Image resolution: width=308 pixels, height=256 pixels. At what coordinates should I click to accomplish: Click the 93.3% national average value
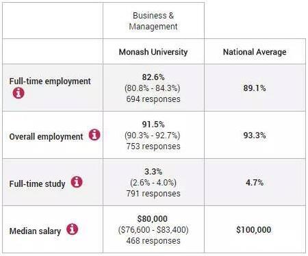point(255,136)
